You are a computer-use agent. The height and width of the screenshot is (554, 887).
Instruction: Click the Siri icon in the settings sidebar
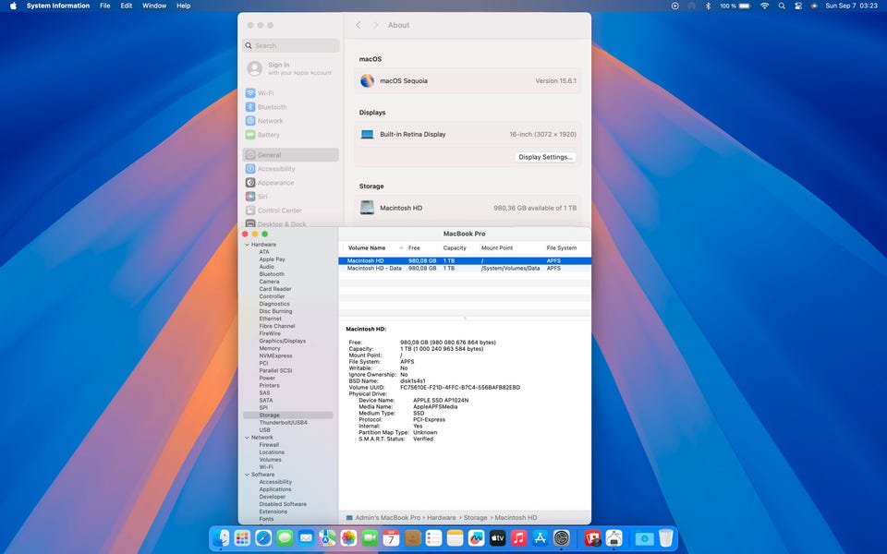click(250, 197)
